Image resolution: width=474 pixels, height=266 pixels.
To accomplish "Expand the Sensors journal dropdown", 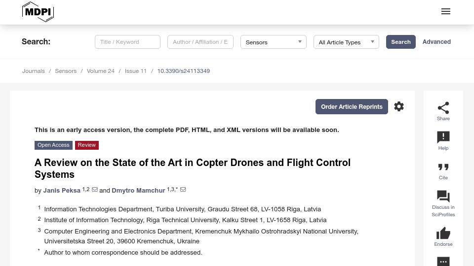I will coord(273,42).
